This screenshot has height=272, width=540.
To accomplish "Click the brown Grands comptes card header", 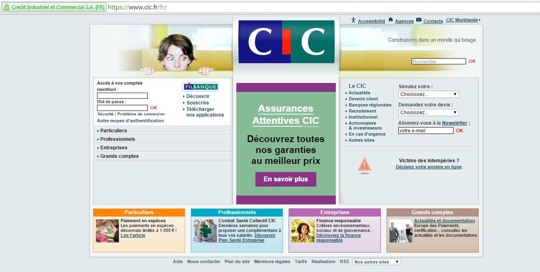I will [x=432, y=212].
